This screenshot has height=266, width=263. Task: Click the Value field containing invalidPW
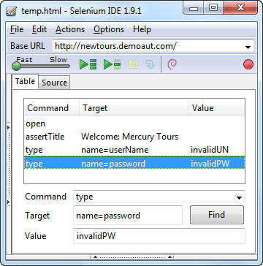point(159,236)
